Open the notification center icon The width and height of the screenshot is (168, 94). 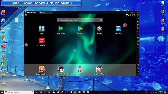pyautogui.click(x=165, y=92)
